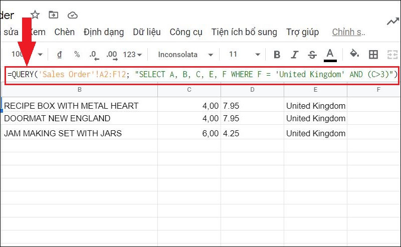Check the cloud save status icon

[x=73, y=15]
